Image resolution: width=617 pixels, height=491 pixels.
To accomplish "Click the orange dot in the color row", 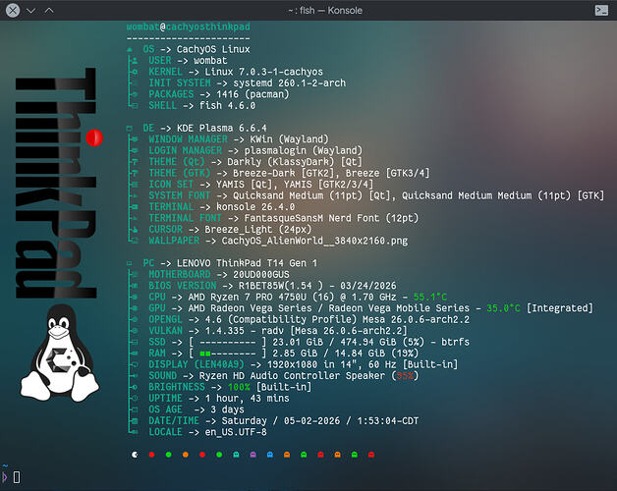I will pyautogui.click(x=186, y=455).
